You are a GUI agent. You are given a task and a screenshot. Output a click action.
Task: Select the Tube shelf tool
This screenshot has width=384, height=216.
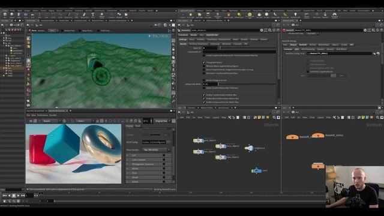(x=19, y=15)
